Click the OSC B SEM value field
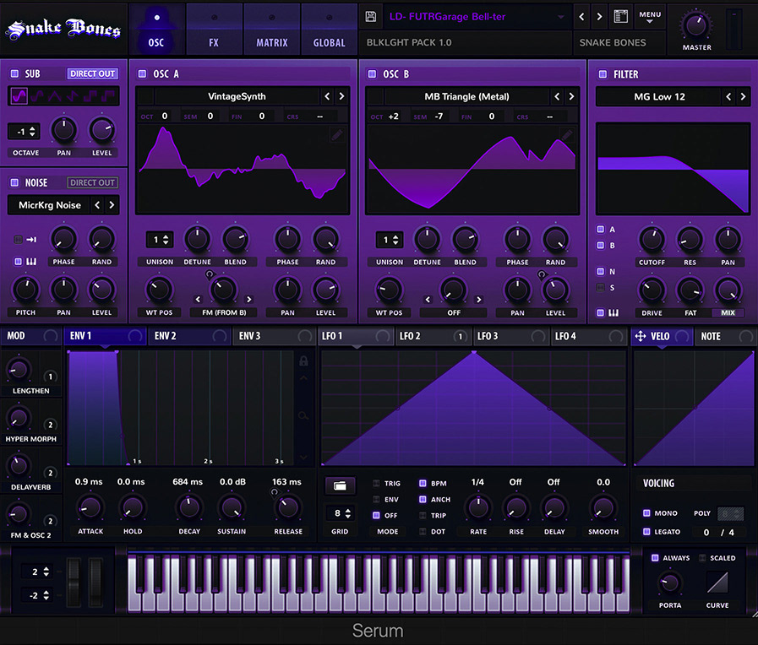The width and height of the screenshot is (758, 645). (x=439, y=117)
